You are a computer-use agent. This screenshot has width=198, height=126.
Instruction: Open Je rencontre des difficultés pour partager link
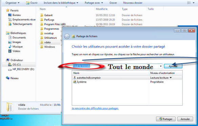tap(95, 108)
